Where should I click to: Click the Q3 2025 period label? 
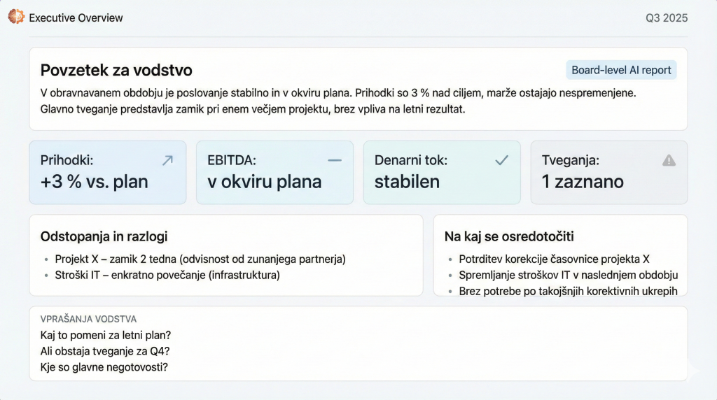pyautogui.click(x=667, y=17)
